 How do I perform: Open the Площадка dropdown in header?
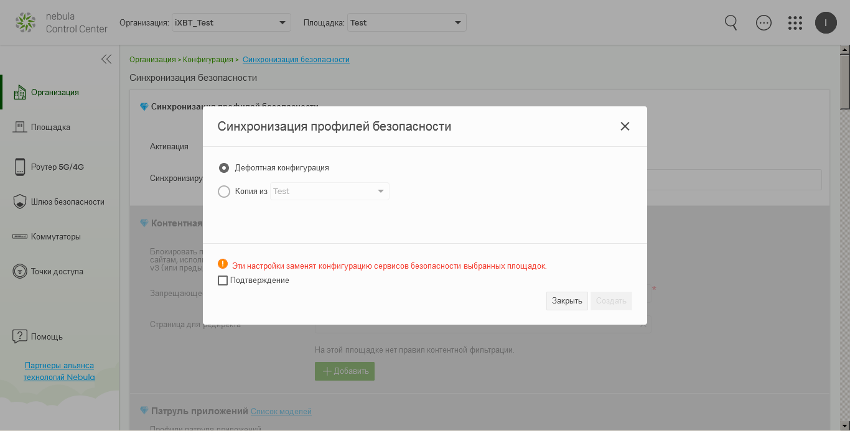pos(406,23)
